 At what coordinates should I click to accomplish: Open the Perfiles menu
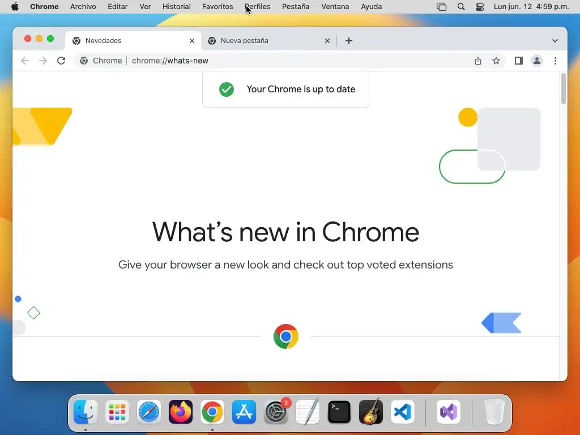[258, 7]
